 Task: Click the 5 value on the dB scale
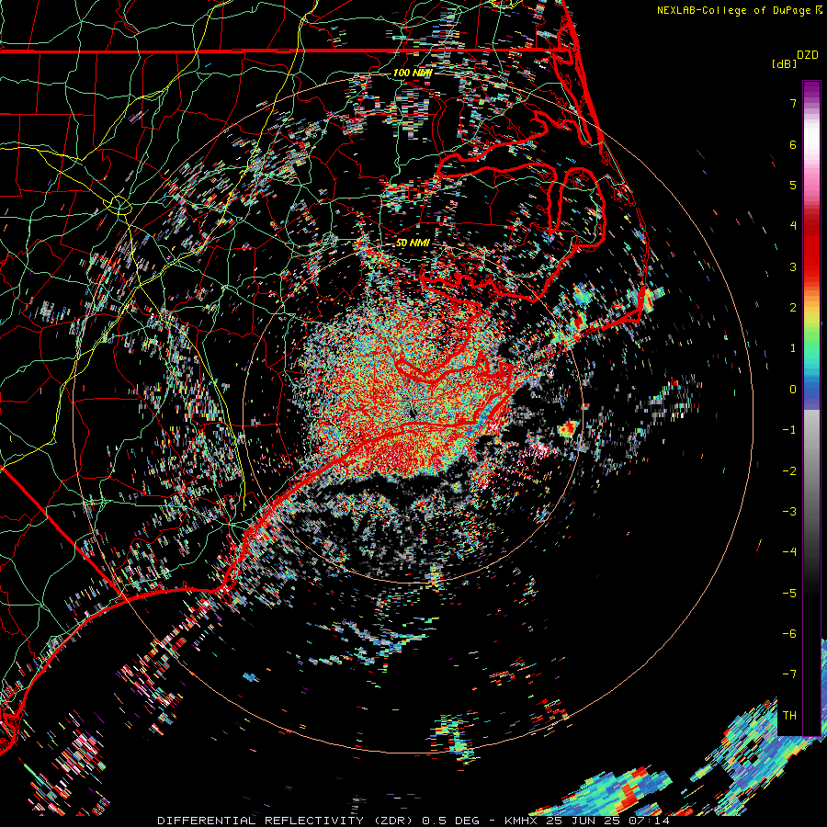[793, 185]
